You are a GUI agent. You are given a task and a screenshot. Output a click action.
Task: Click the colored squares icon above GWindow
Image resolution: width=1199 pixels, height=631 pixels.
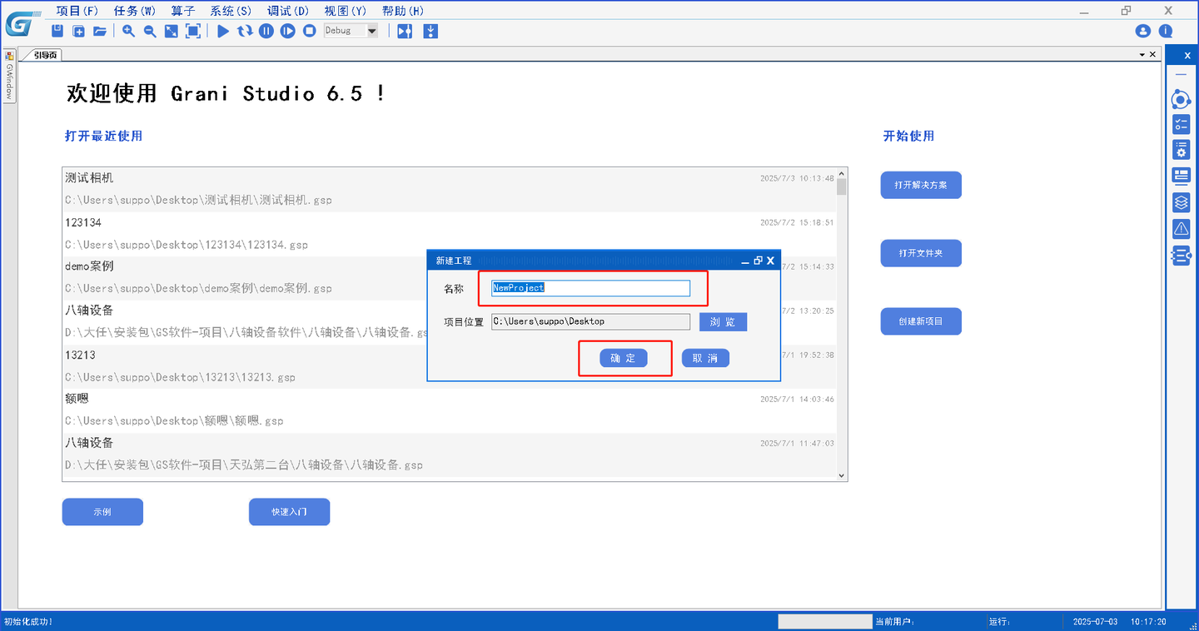click(x=9, y=56)
